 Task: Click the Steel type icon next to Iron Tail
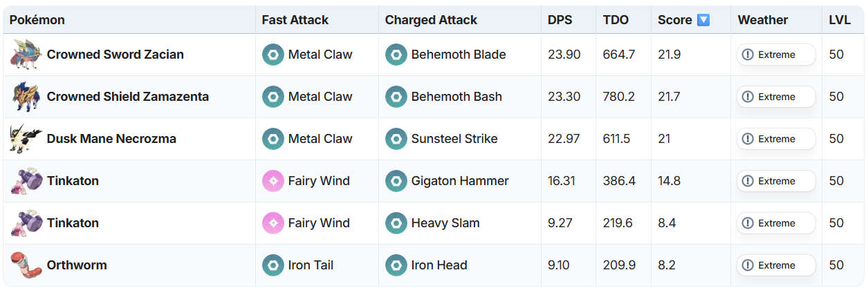coord(273,265)
